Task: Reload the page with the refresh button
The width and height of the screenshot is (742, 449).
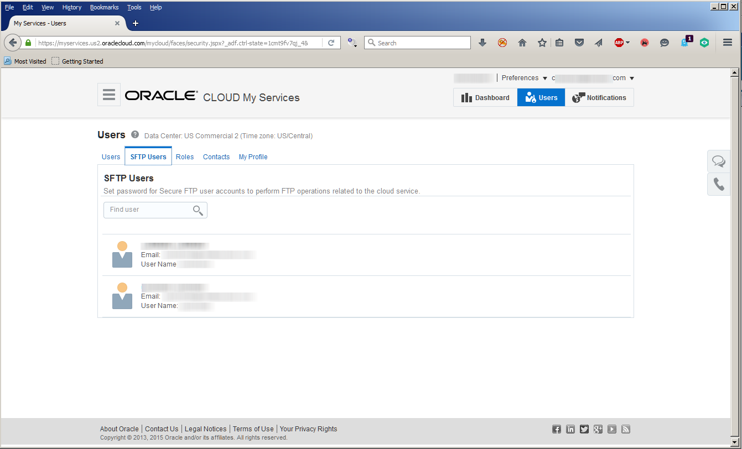Action: tap(331, 43)
